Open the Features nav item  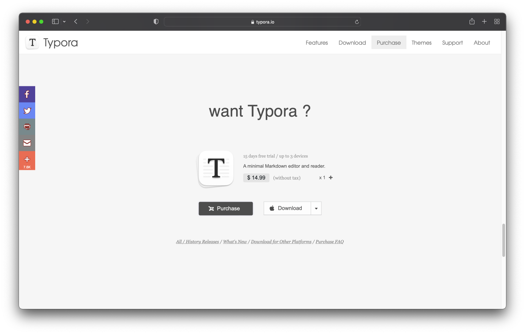click(317, 43)
